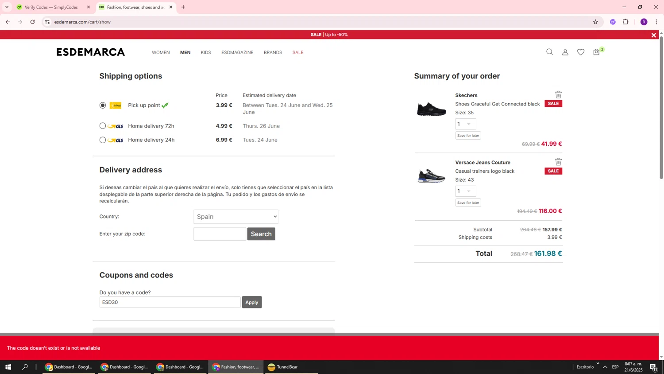This screenshot has height=374, width=664.
Task: Open the KIDS menu
Action: pyautogui.click(x=206, y=52)
